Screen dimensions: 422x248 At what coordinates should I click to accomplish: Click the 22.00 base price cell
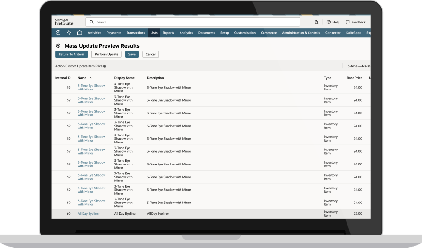pos(358,214)
